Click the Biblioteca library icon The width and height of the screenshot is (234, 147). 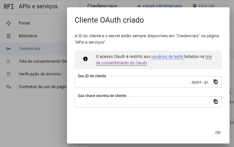(9, 36)
